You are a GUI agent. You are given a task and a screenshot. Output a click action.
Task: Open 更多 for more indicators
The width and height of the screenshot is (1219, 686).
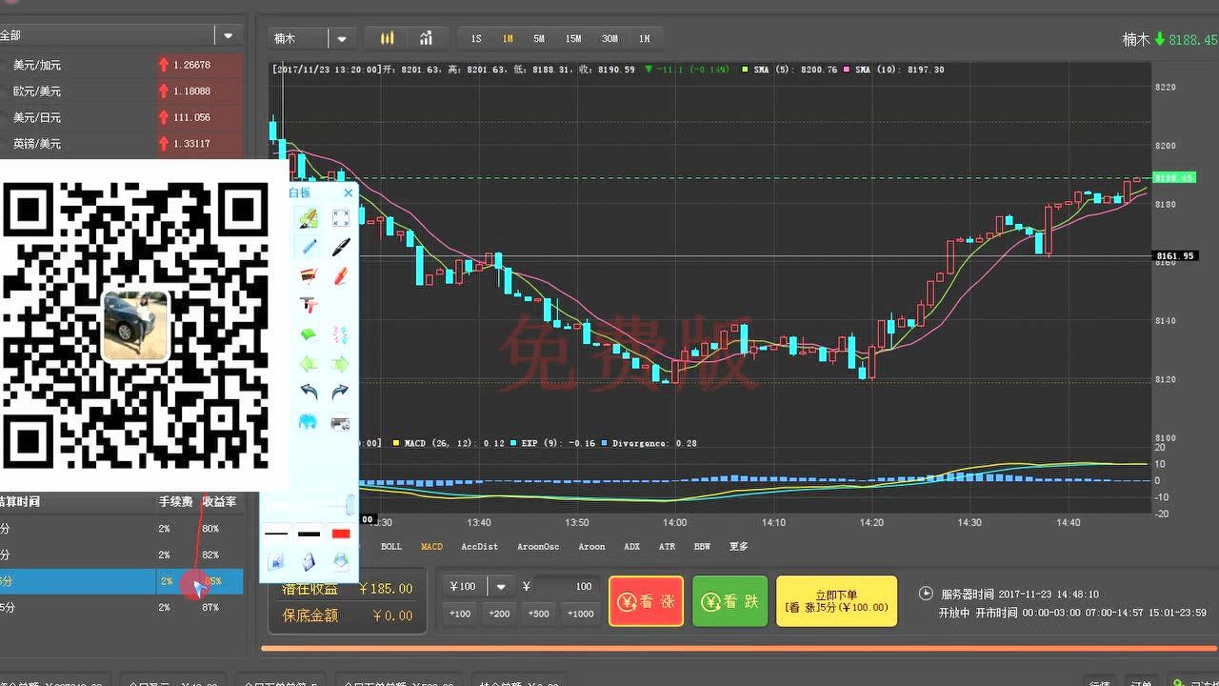pyautogui.click(x=739, y=547)
